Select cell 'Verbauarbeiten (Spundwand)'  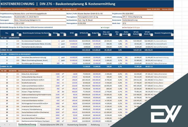(36, 77)
